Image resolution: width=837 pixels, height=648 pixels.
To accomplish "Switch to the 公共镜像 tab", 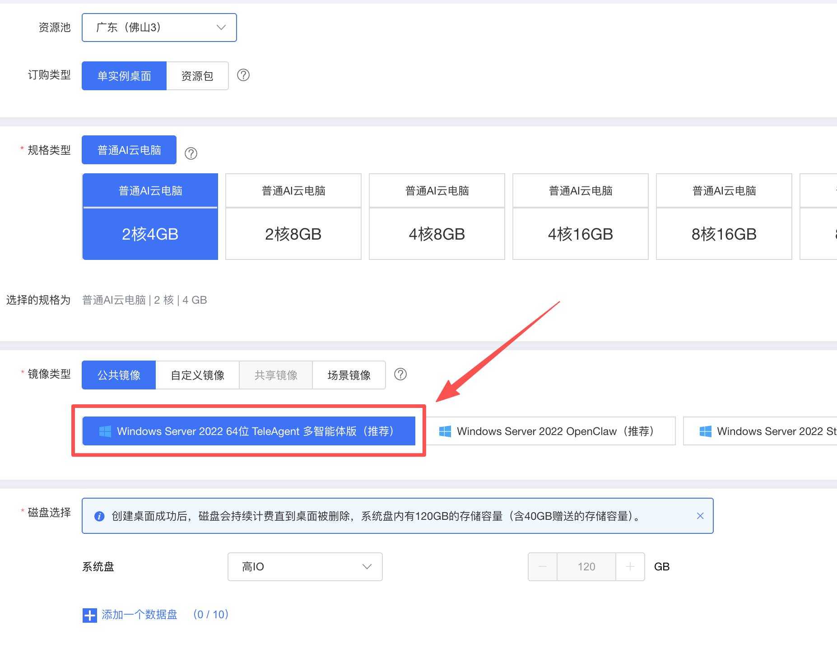I will (119, 375).
